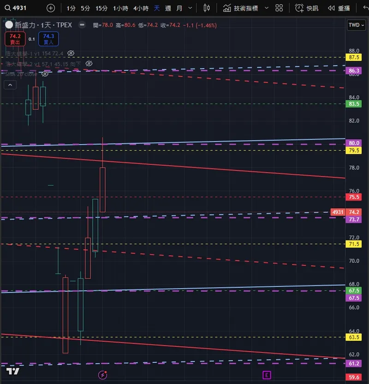Click the 75.5 red price label
Screen dimensions: 369x384
pos(353,197)
